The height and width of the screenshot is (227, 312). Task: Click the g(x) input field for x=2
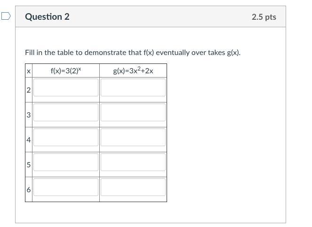click(x=133, y=87)
